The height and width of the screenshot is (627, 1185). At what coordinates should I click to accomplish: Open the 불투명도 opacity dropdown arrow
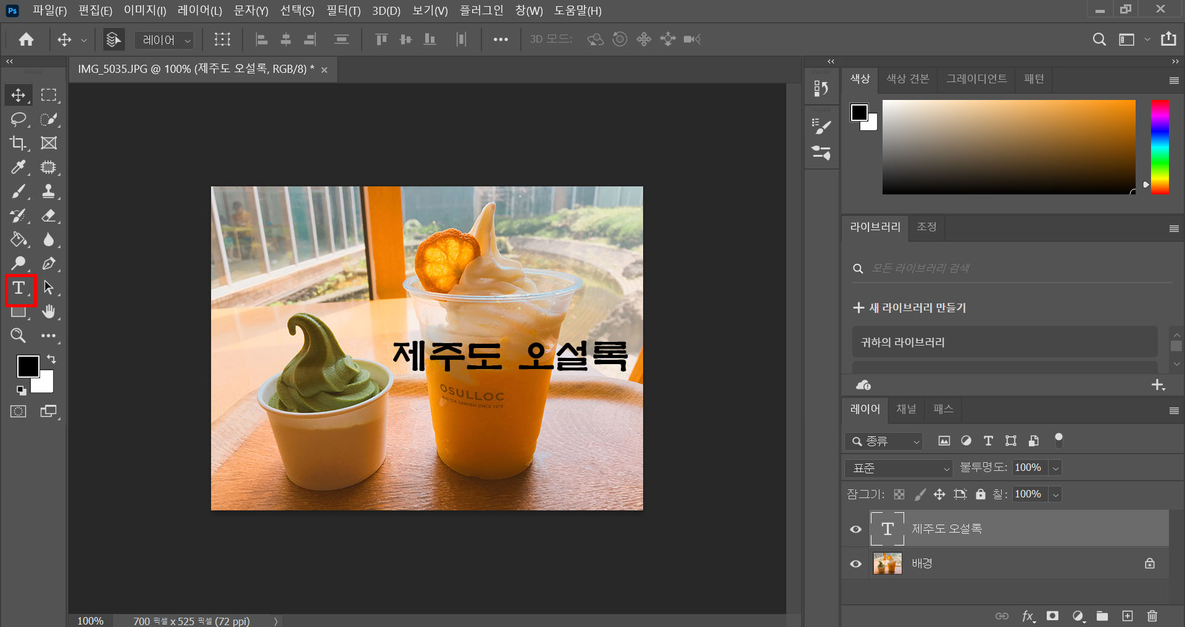pos(1056,468)
